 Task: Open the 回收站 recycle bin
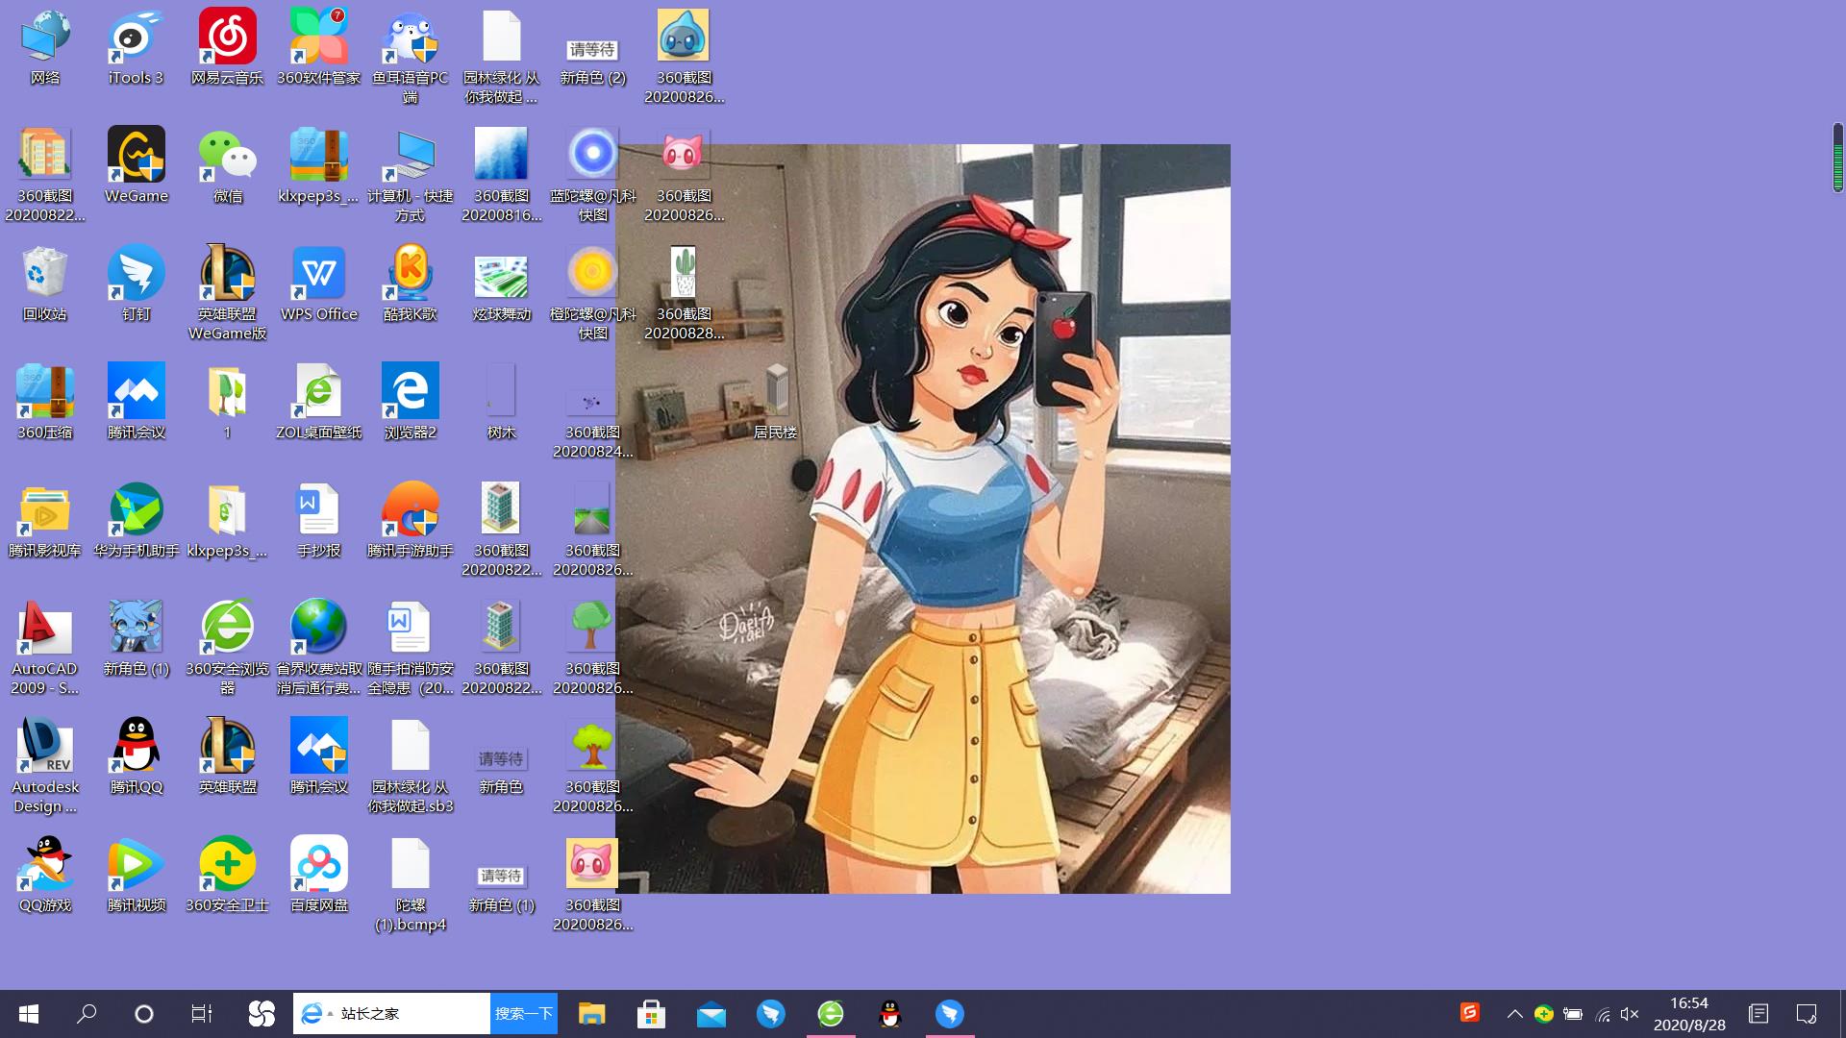(x=45, y=284)
